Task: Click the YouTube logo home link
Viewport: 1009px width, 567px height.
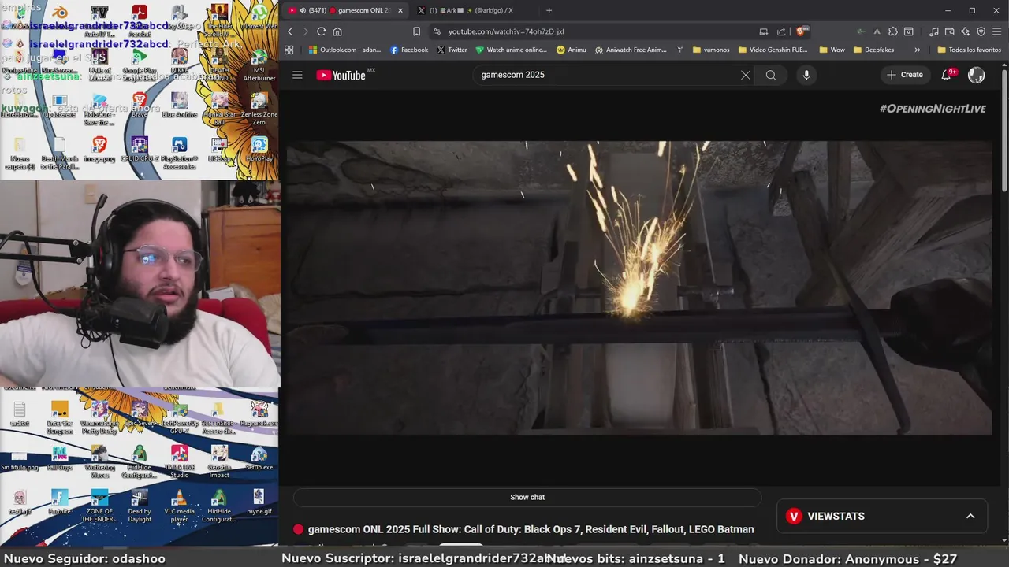Action: [341, 75]
